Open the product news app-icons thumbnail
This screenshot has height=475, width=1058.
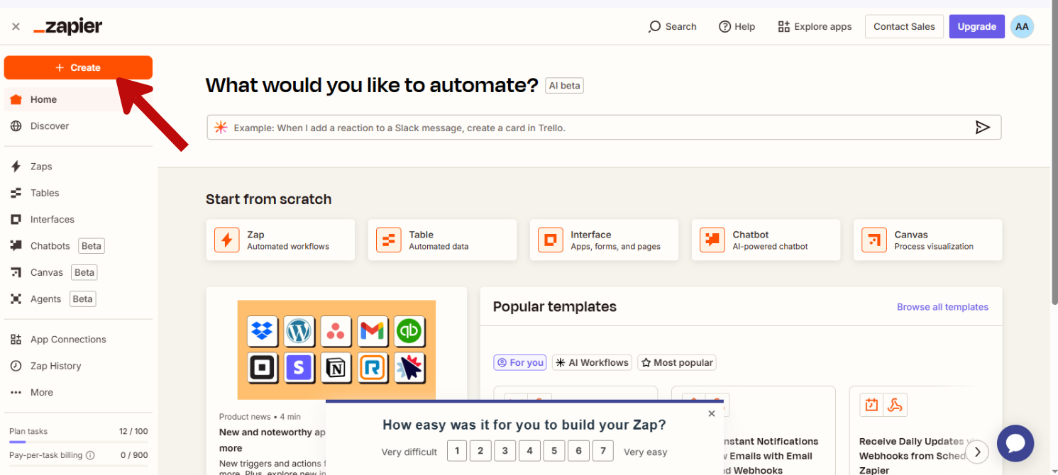336,350
